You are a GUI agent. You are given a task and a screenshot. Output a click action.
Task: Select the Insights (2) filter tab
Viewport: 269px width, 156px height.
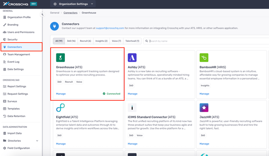[x=101, y=41]
